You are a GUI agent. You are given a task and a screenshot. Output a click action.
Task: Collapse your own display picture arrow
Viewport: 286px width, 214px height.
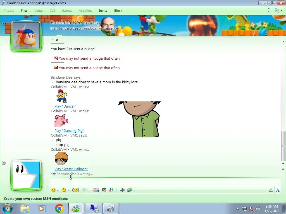[4, 163]
